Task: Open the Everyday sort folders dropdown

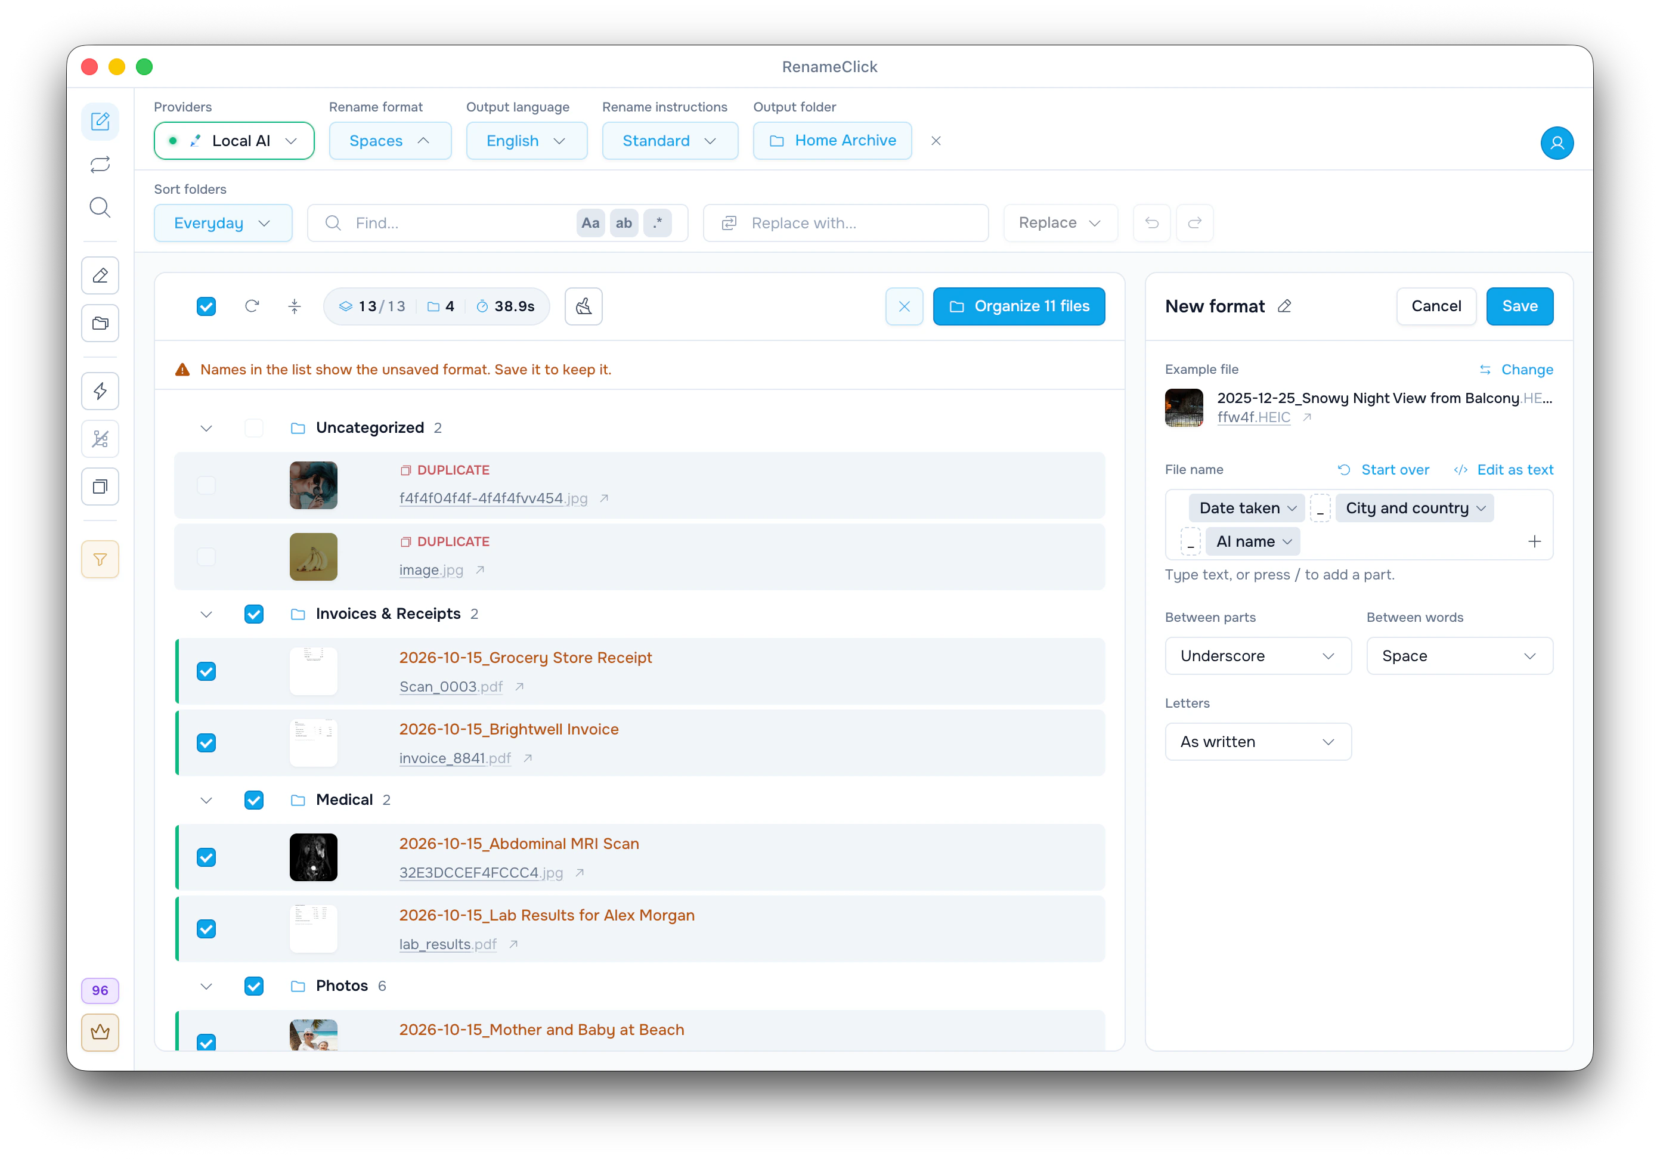Action: (x=222, y=223)
